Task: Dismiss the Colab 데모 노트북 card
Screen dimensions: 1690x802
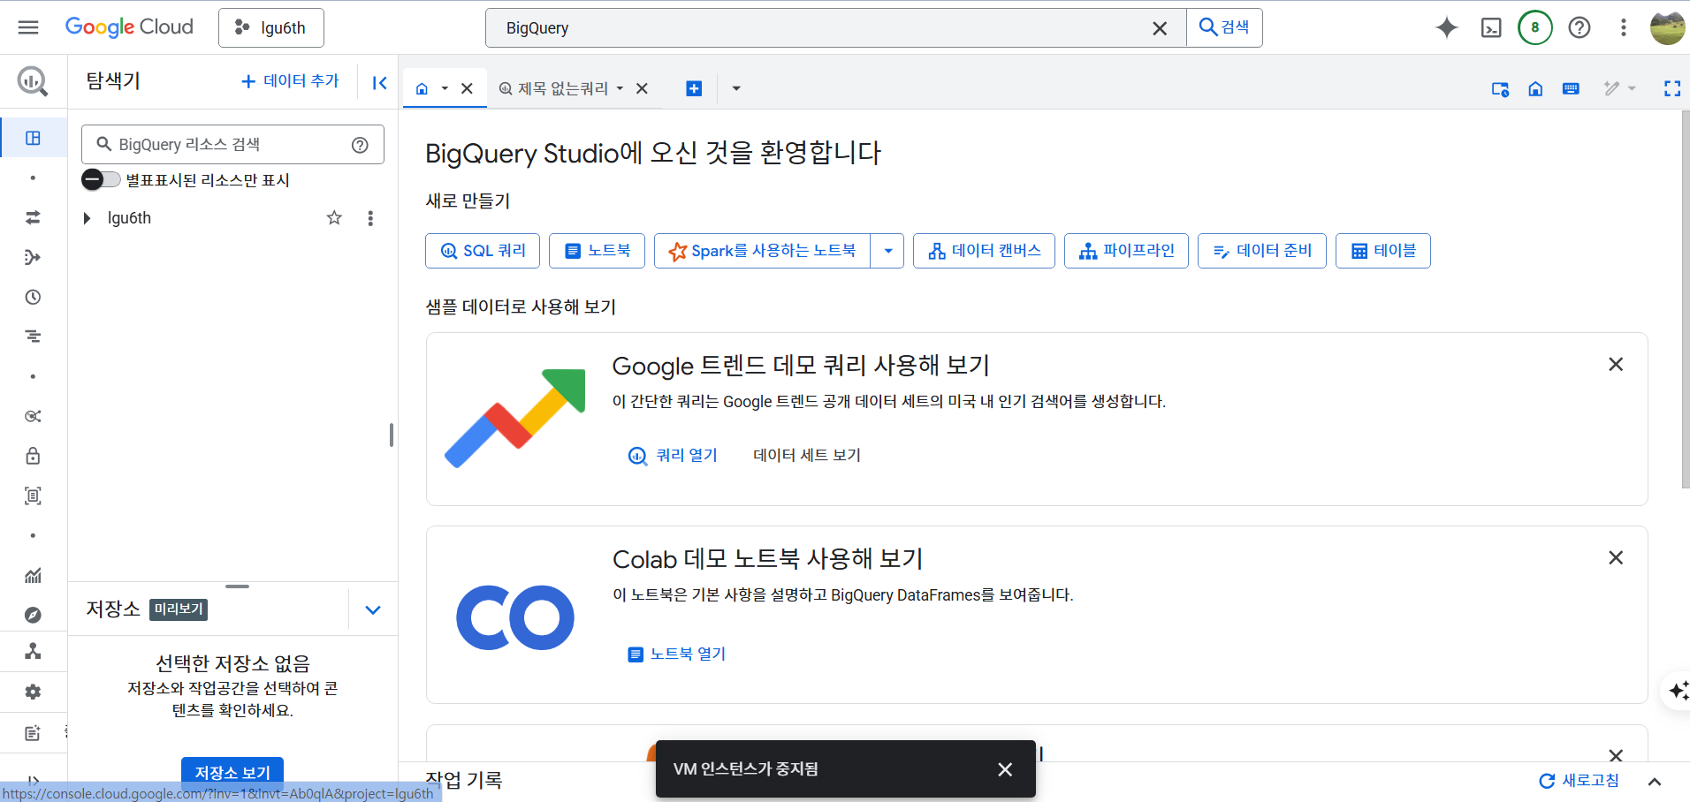Action: (x=1616, y=558)
